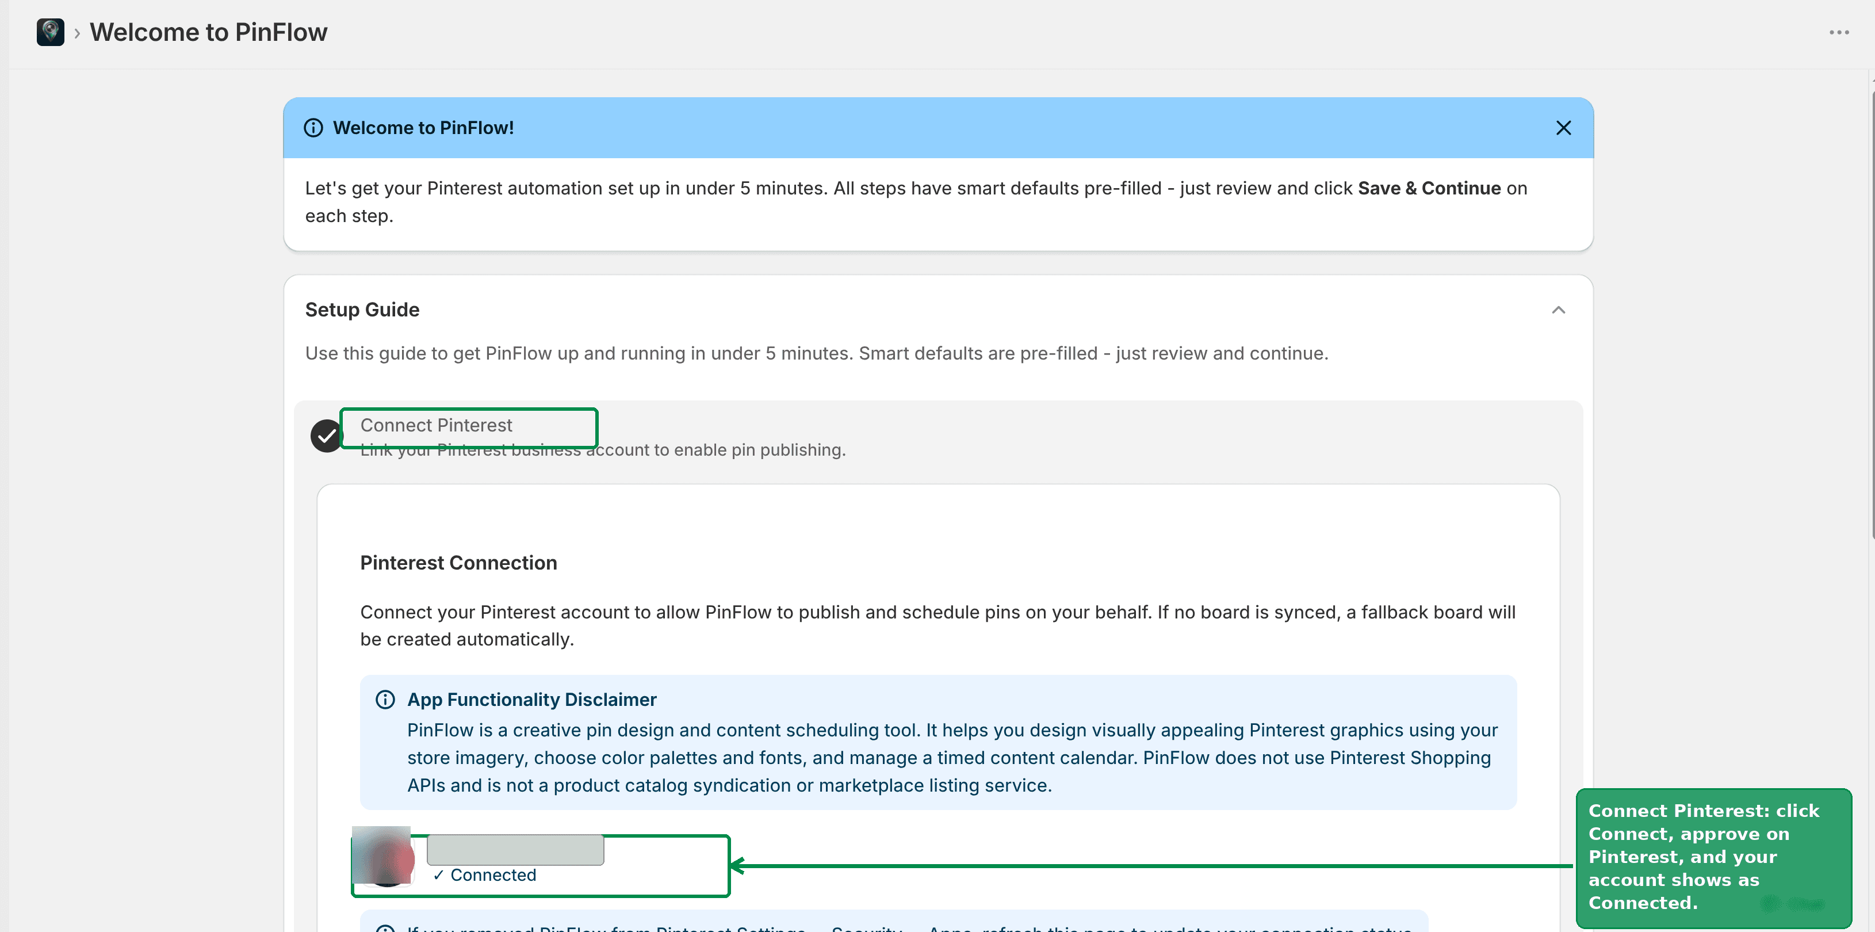Toggle the Connect Pinterest step checkmark
The image size is (1875, 932).
pos(326,436)
